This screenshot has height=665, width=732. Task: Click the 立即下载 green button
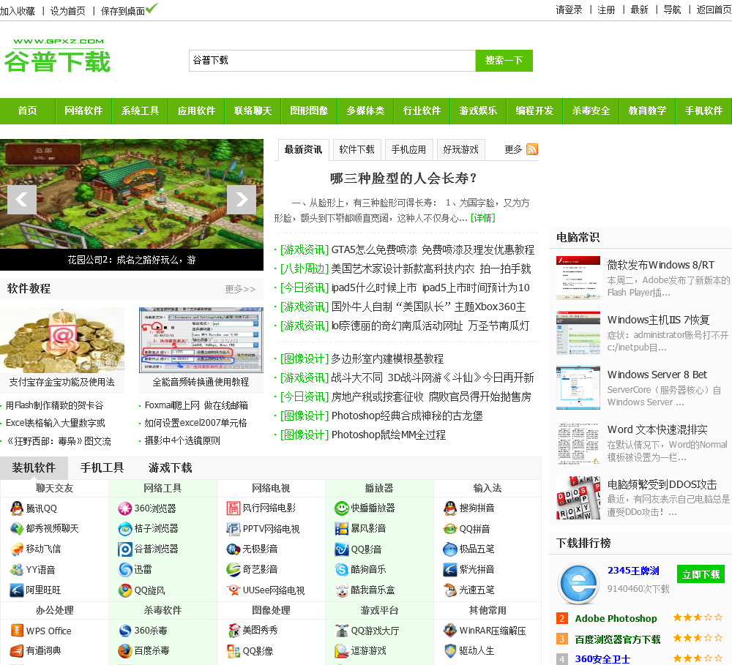pos(701,574)
